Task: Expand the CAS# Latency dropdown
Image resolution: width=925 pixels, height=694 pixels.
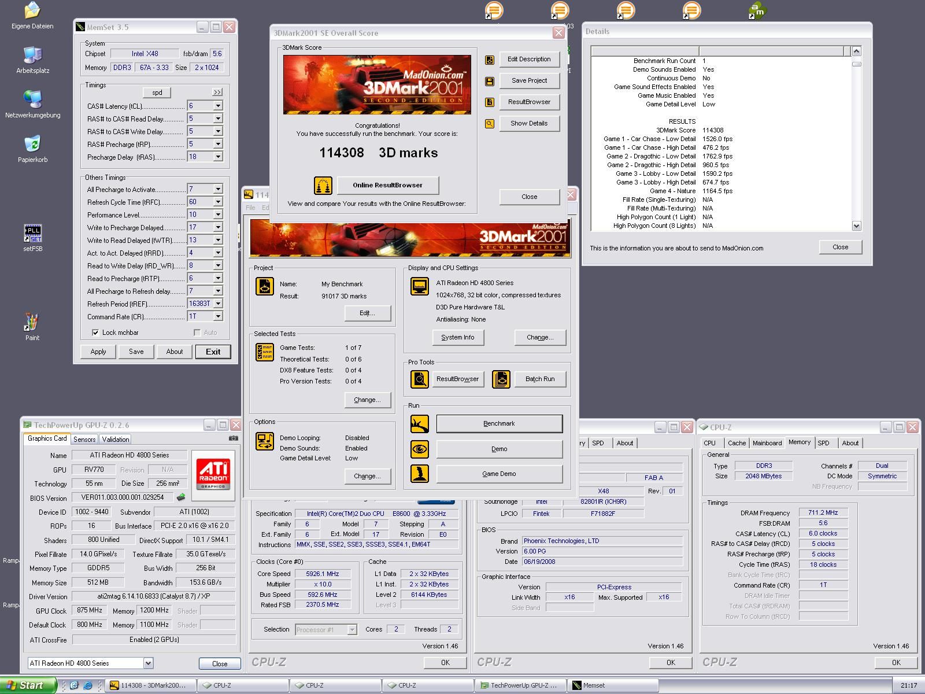Action: point(218,106)
